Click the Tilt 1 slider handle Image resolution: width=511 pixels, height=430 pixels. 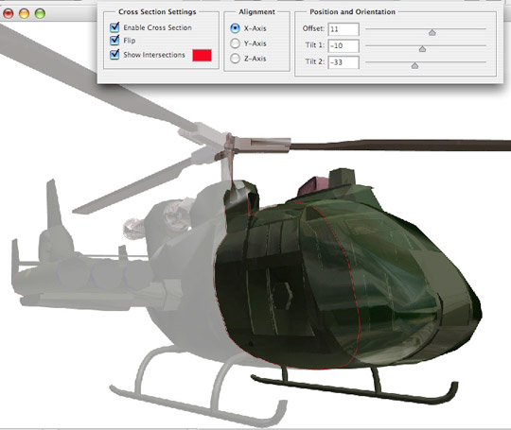[422, 49]
